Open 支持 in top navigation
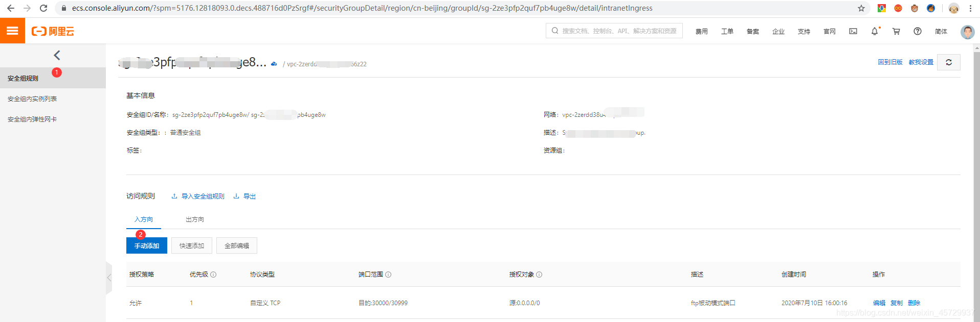Image resolution: width=980 pixels, height=322 pixels. (x=804, y=32)
